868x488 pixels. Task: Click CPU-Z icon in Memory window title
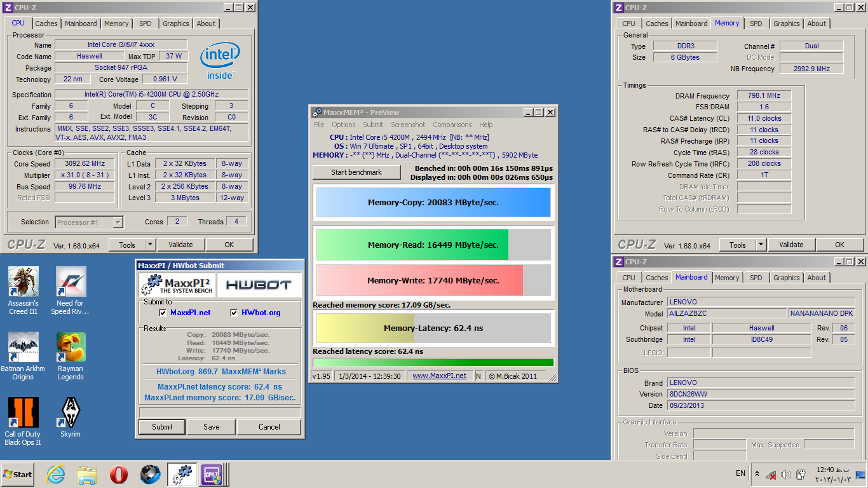tap(618, 8)
